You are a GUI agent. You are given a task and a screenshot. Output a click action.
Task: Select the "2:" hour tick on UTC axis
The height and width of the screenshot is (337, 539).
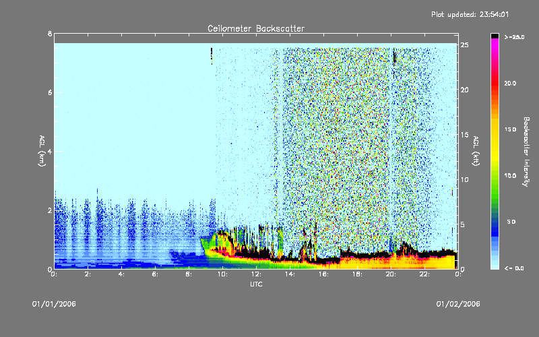pos(88,274)
